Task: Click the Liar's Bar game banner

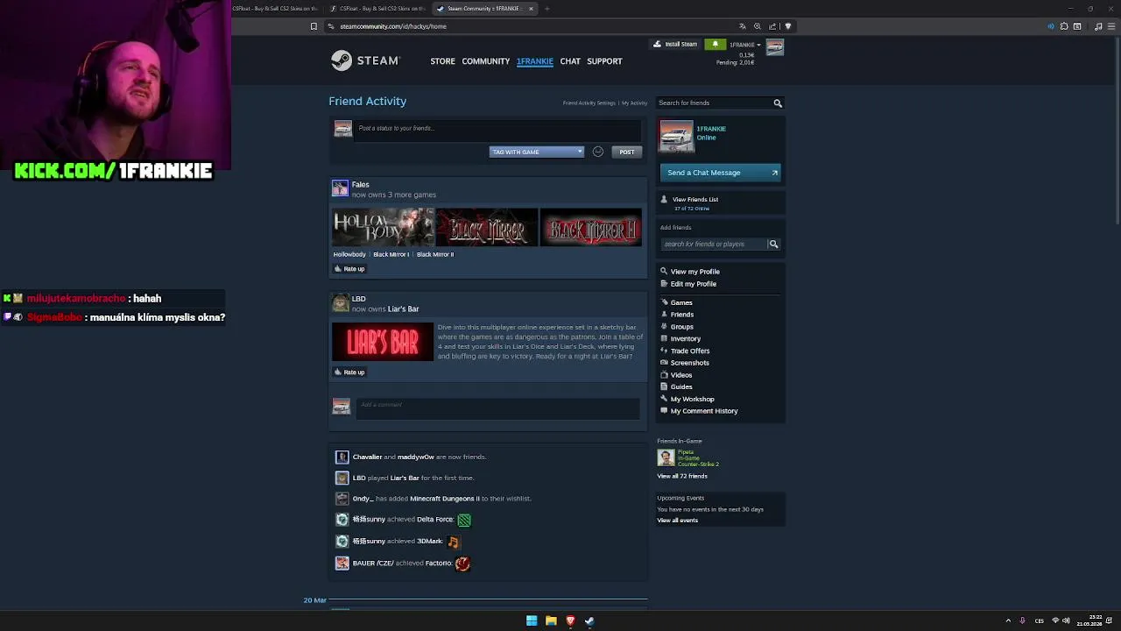Action: pyautogui.click(x=383, y=342)
